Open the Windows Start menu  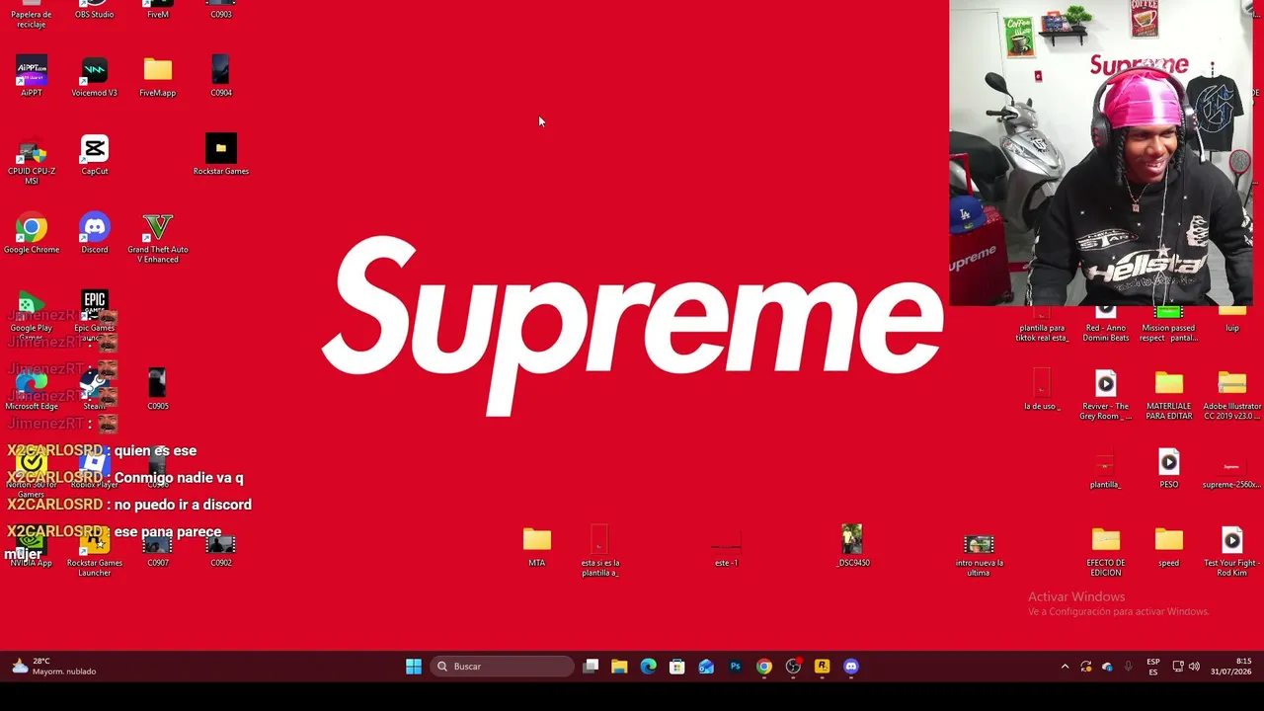point(414,667)
